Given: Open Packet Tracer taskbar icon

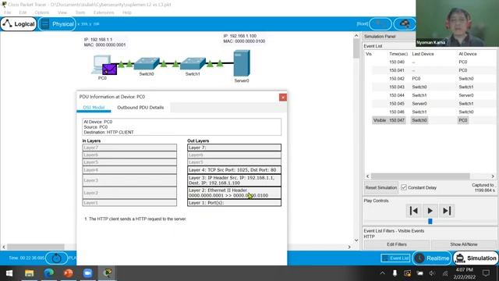Looking at the screenshot, I should (108, 273).
